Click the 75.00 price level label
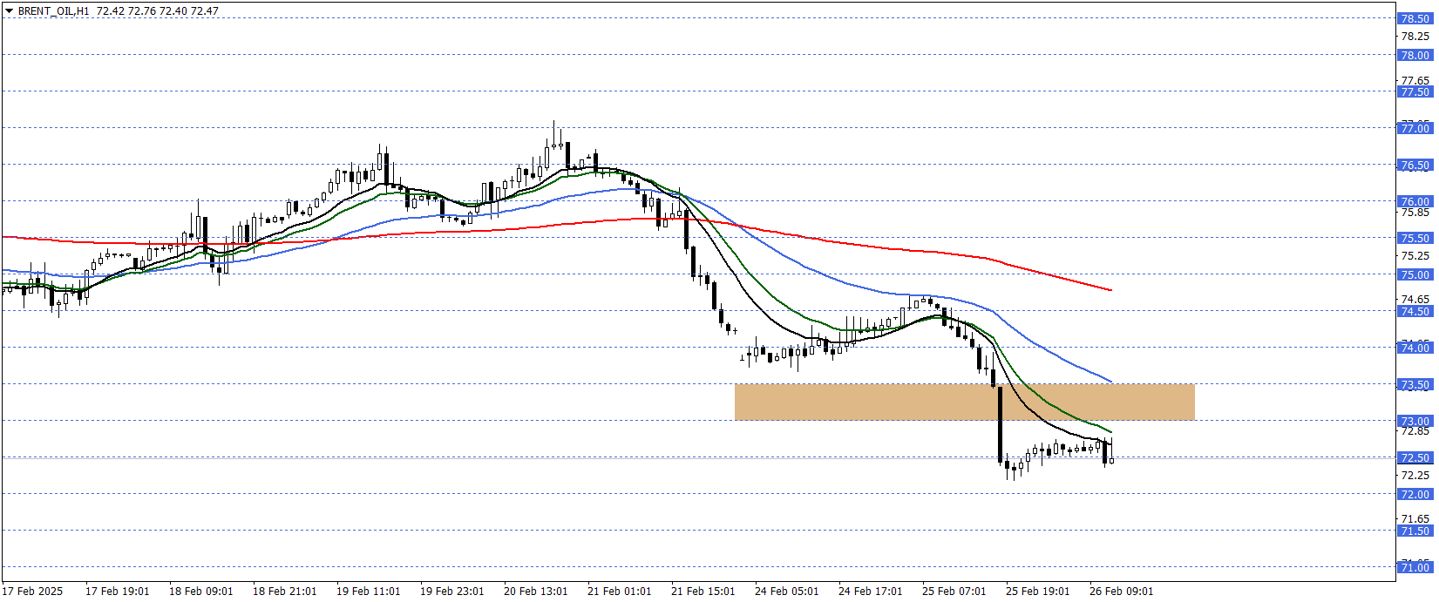The width and height of the screenshot is (1439, 602). (1415, 274)
